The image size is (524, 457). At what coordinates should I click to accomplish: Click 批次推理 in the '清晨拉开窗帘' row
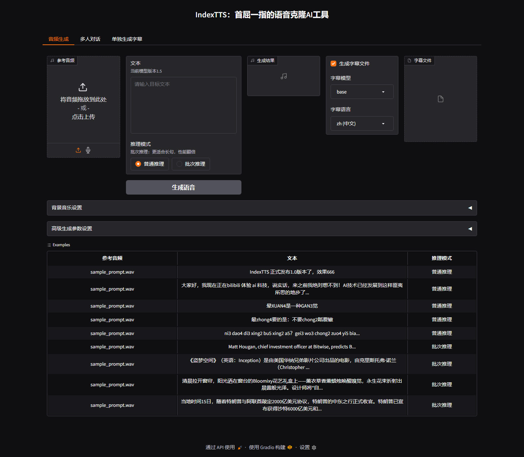point(442,384)
